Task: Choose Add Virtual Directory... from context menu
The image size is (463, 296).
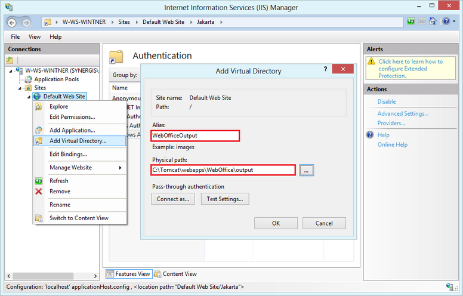Action: pos(80,141)
